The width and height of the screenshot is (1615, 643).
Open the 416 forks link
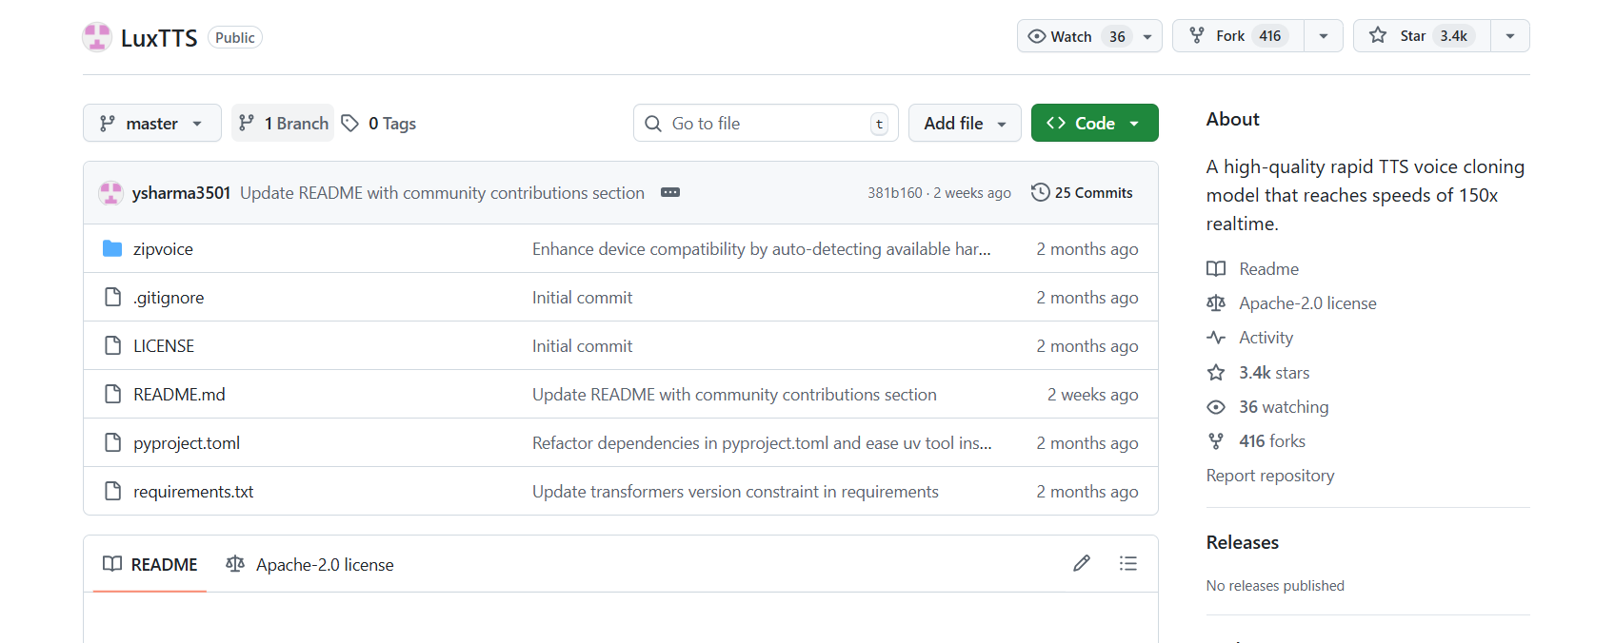1272,441
